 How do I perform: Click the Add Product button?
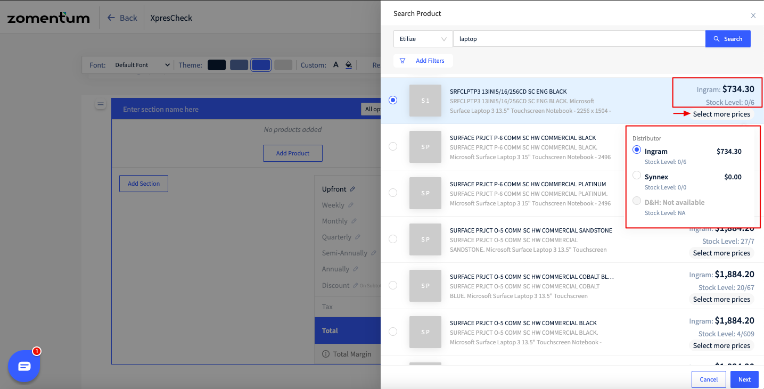click(293, 153)
